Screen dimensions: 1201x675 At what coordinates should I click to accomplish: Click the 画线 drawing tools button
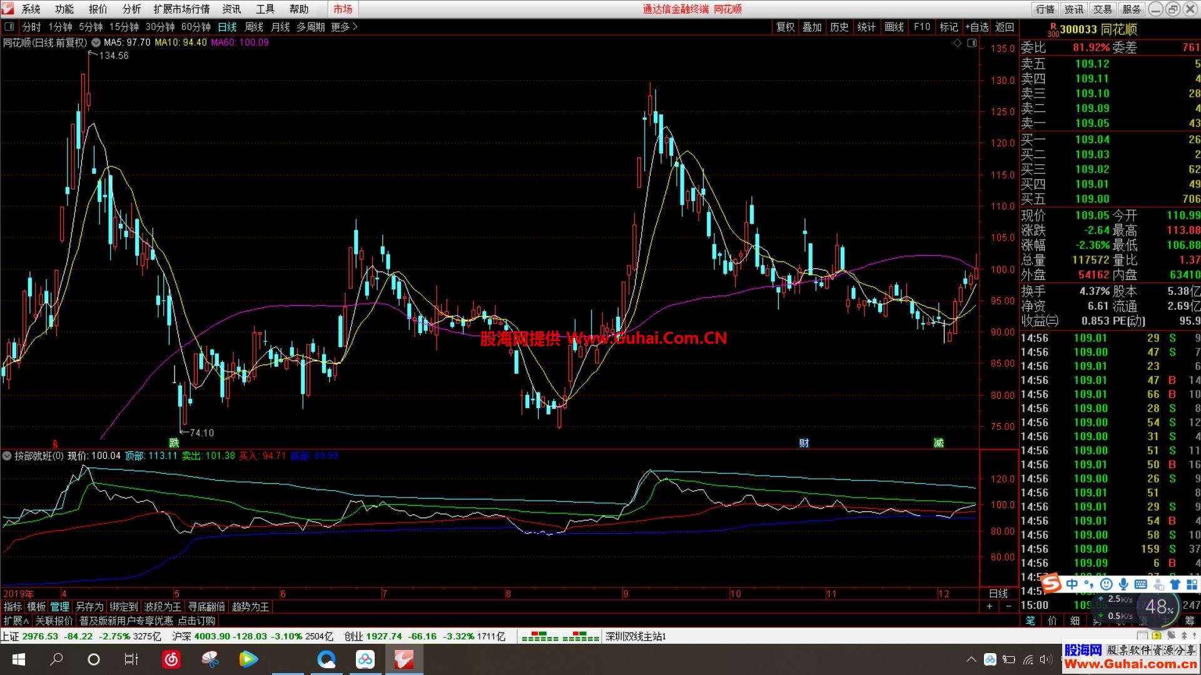tap(894, 27)
